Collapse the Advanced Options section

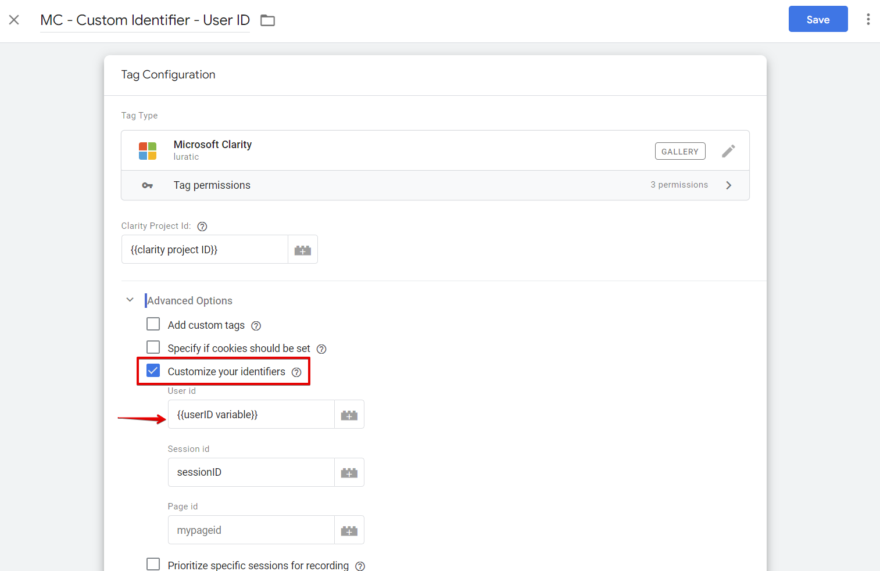click(x=130, y=299)
